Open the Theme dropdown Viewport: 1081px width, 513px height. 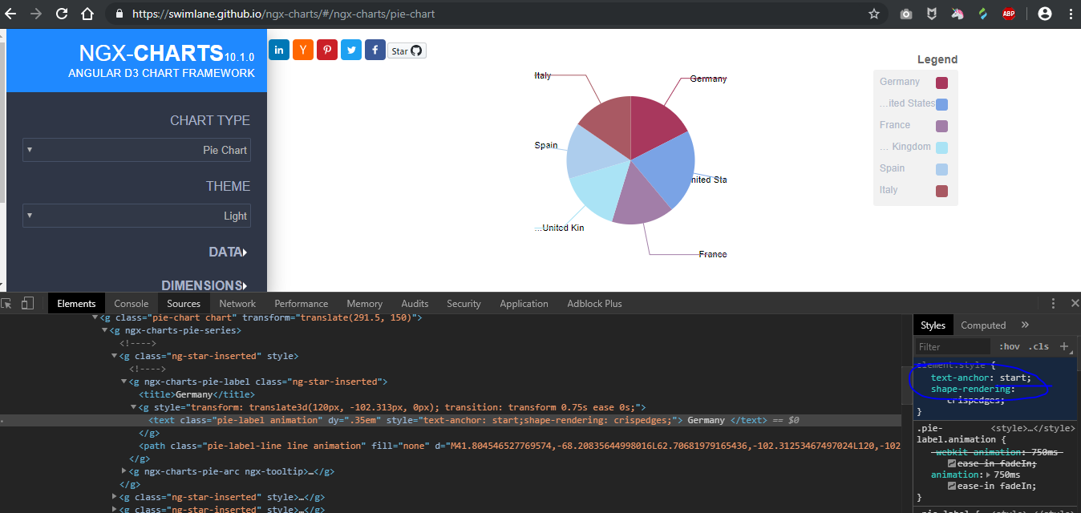pyautogui.click(x=136, y=215)
